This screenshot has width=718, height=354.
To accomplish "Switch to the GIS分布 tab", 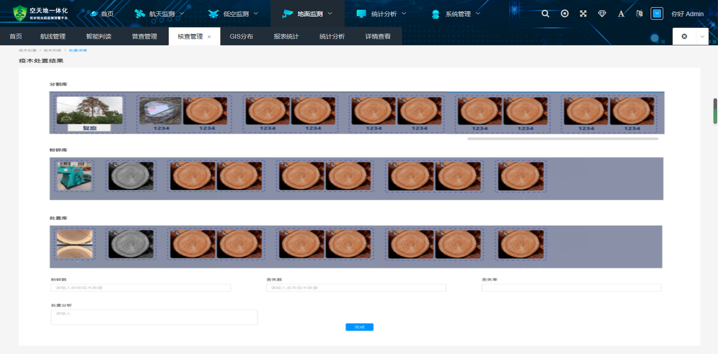I will [241, 36].
